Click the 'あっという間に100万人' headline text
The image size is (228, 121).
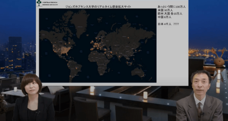(x=172, y=7)
